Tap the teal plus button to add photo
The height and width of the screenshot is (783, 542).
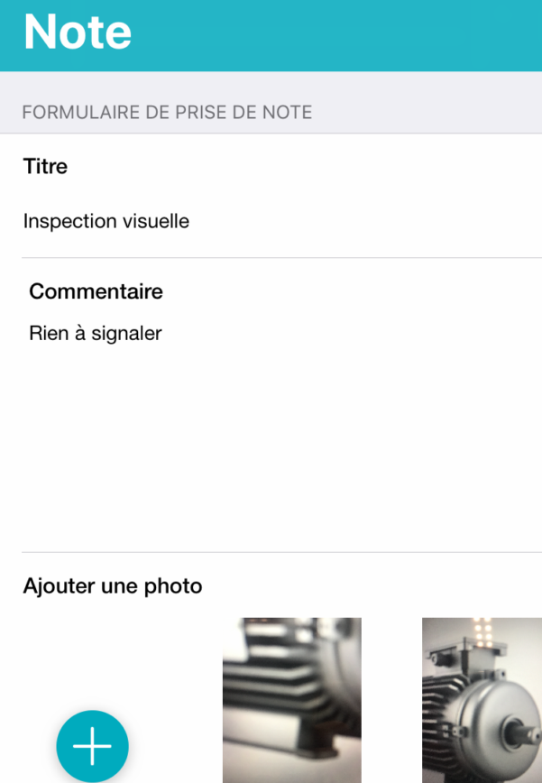(x=92, y=746)
